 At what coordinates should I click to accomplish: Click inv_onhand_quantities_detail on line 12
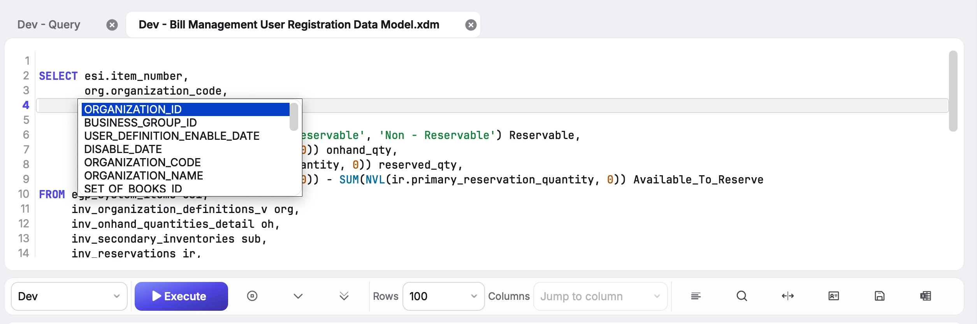(163, 224)
